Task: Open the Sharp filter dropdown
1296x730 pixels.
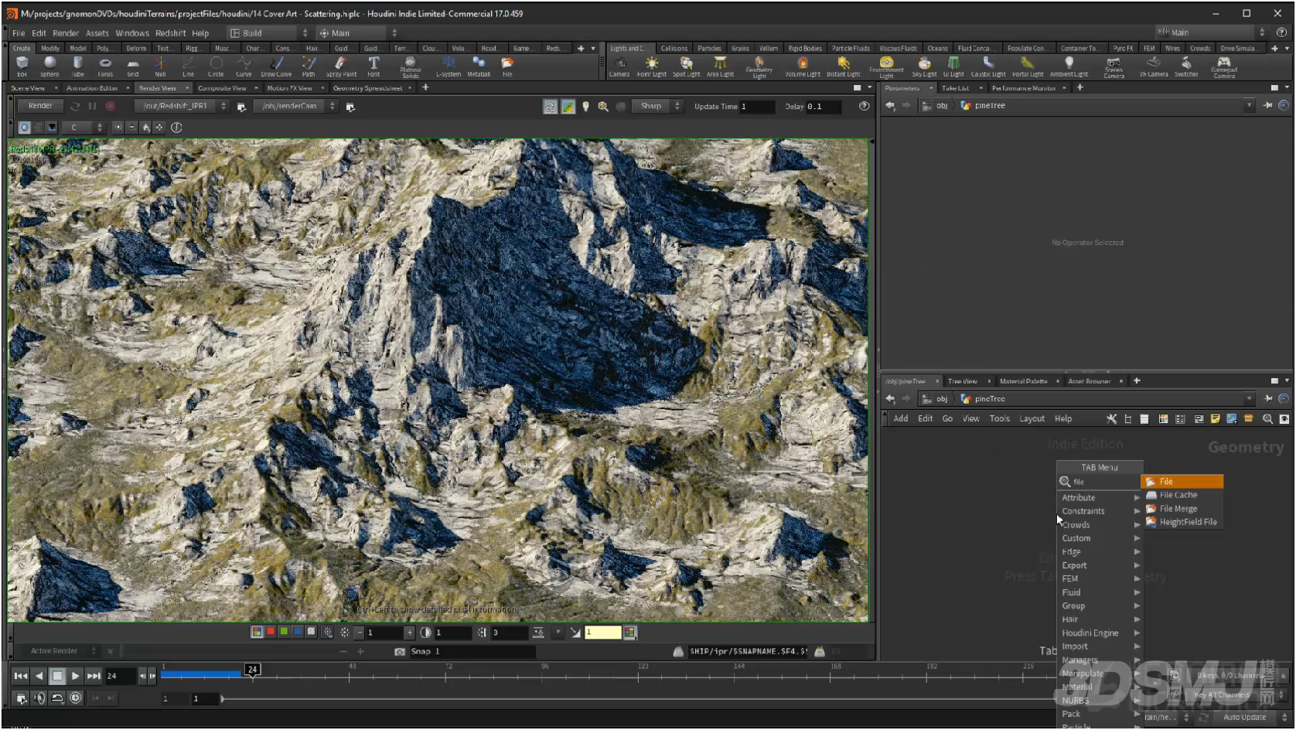Action: (657, 106)
